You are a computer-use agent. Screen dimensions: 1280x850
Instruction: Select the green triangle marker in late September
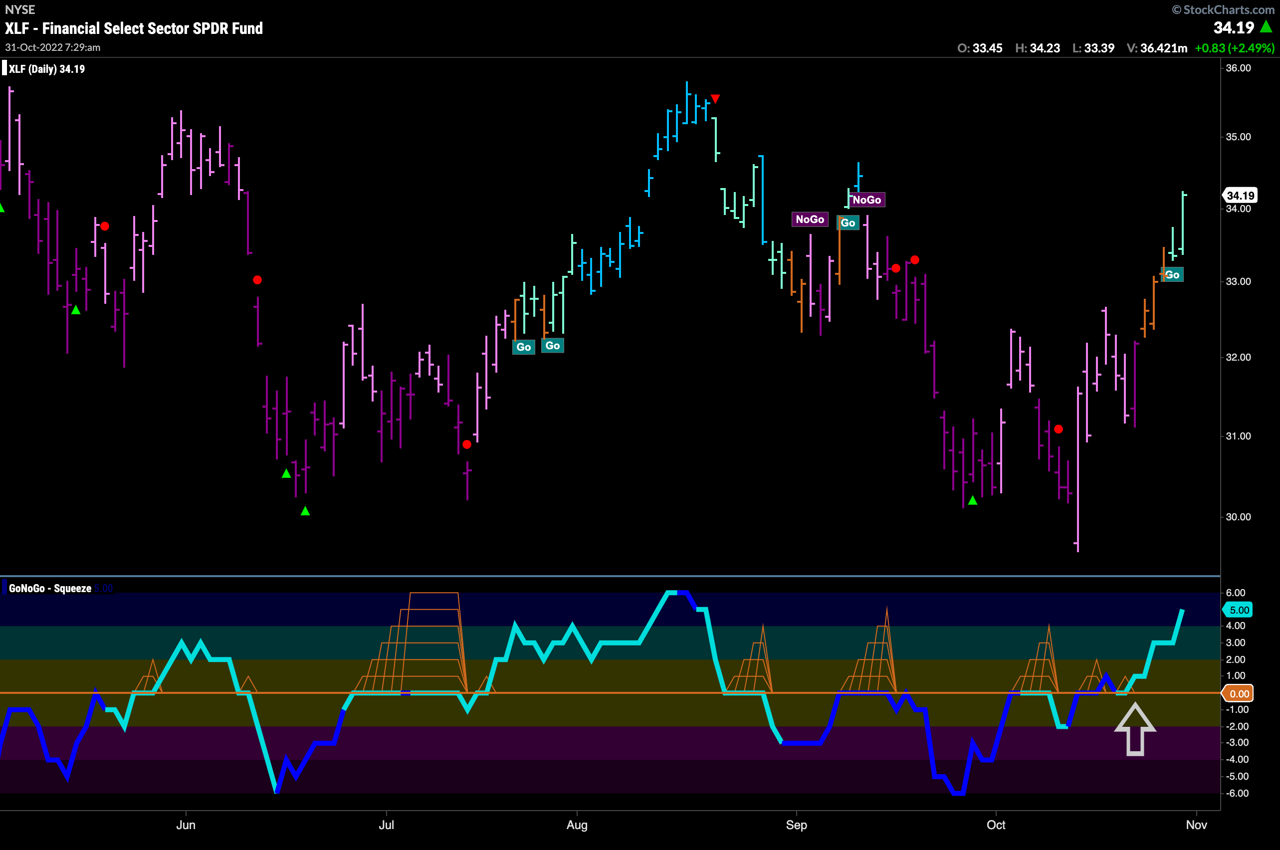point(973,500)
